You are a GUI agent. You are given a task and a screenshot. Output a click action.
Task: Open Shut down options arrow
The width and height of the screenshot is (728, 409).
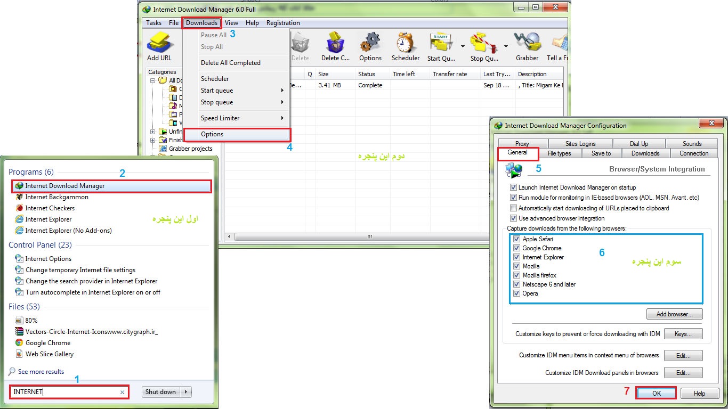click(186, 392)
